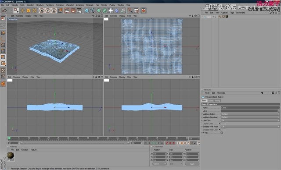Toggle world coordinate system icon
Image resolution: width=281 pixels, height=170 pixels.
point(60,11)
